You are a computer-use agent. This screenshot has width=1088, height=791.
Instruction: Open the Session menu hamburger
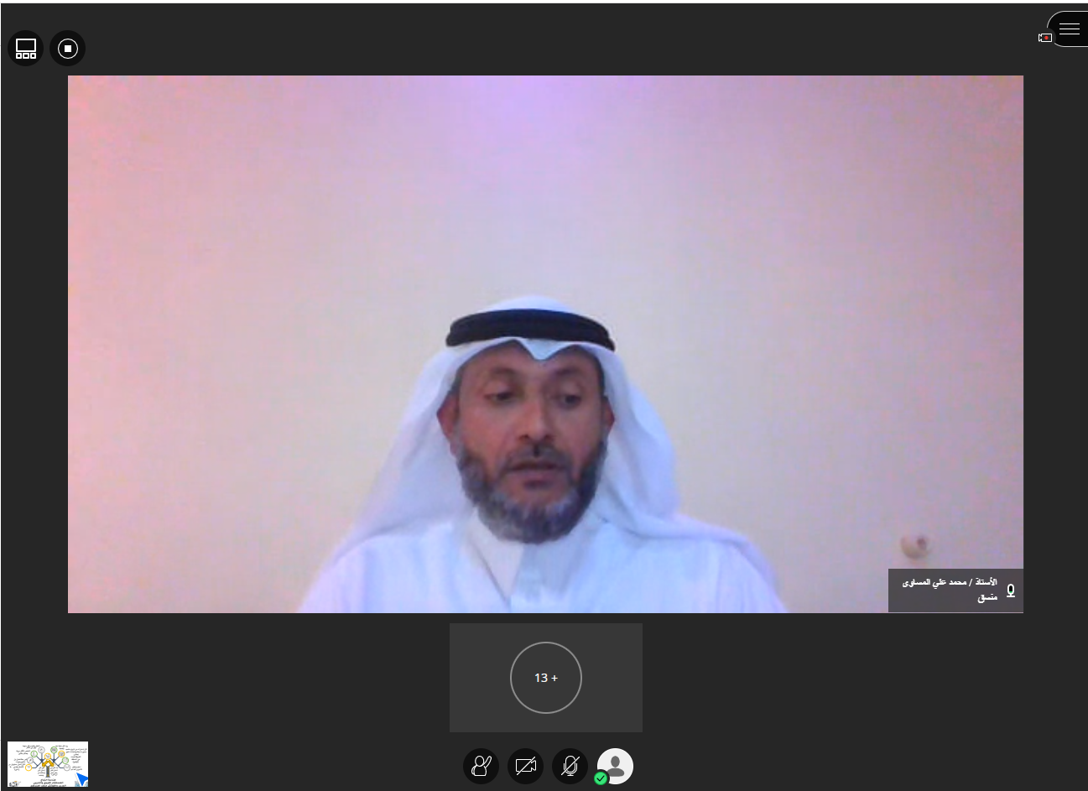click(x=1069, y=29)
